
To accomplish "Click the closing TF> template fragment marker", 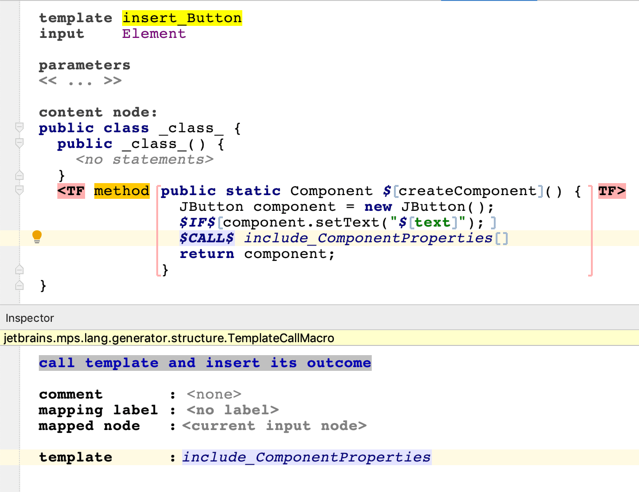I will pos(611,191).
